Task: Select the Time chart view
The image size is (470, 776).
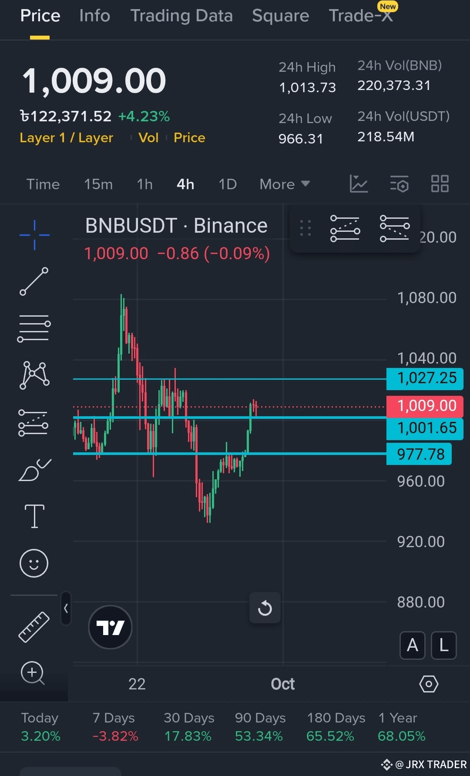Action: (x=43, y=184)
